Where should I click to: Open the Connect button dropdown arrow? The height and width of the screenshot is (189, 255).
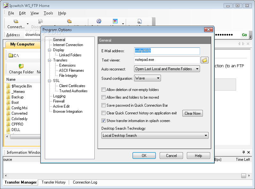point(28,24)
